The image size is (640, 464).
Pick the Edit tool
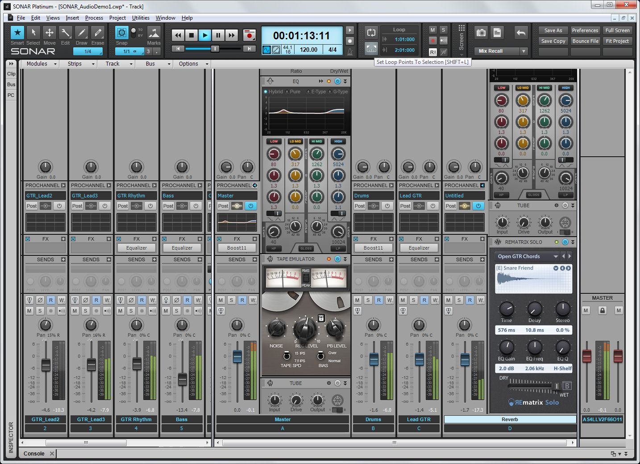point(65,33)
